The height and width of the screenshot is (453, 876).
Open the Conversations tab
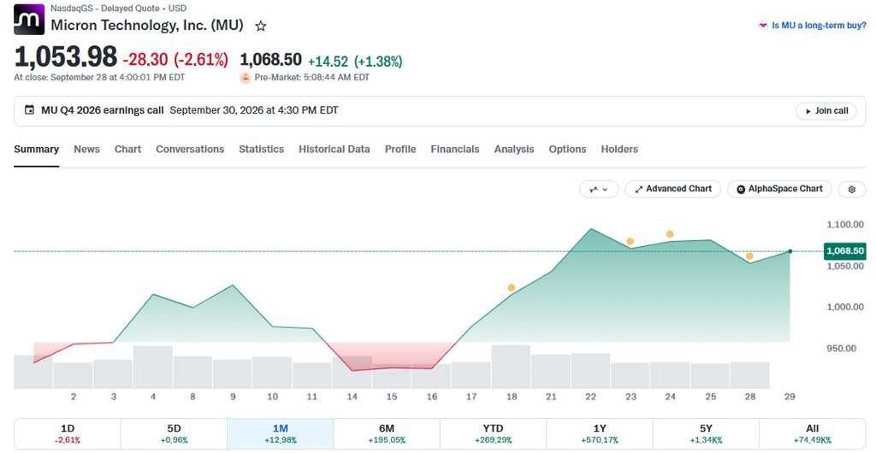point(190,150)
